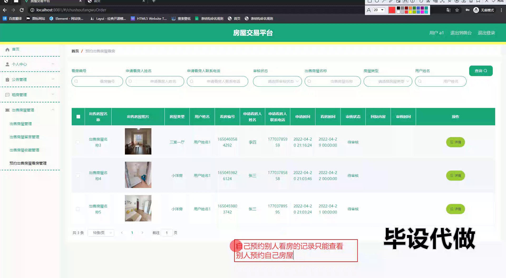
Task: Open the 百度翻译 bookmark
Action: [x=12, y=18]
